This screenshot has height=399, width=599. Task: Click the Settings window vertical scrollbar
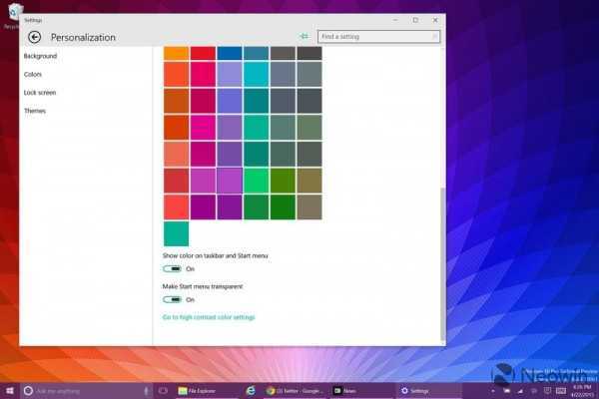[442, 263]
